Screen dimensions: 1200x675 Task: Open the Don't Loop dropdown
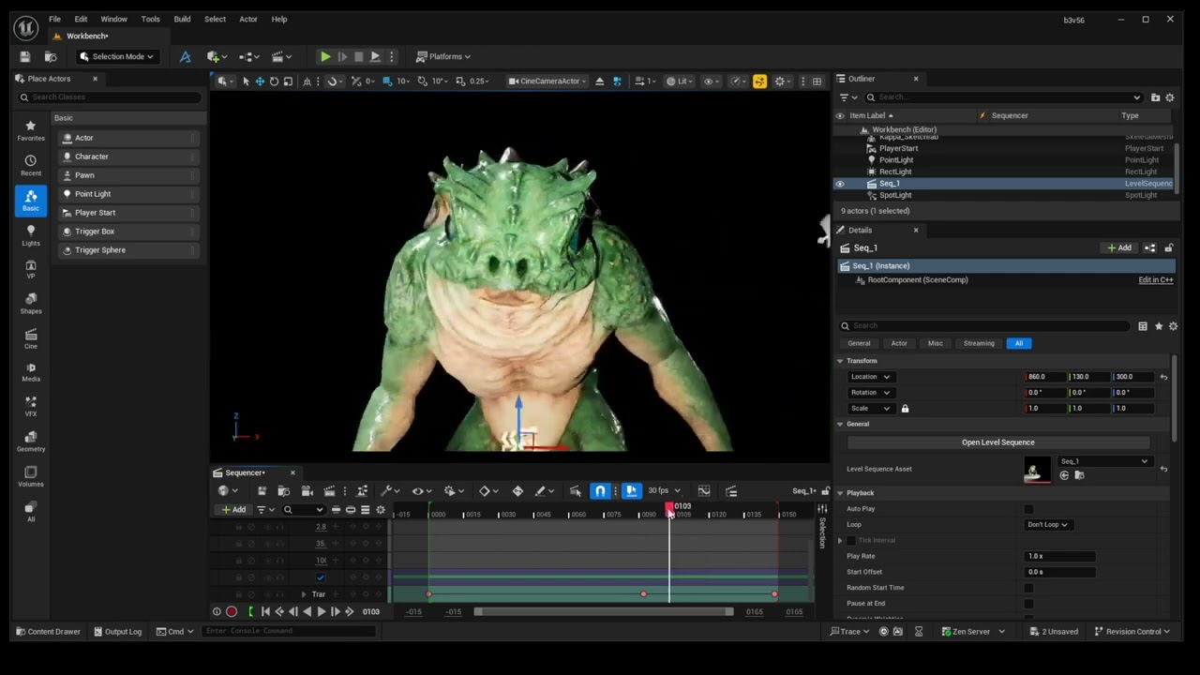(x=1049, y=525)
